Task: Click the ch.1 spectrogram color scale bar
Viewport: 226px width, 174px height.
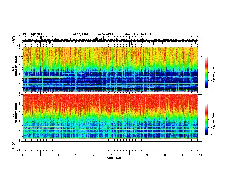Action: (207, 73)
